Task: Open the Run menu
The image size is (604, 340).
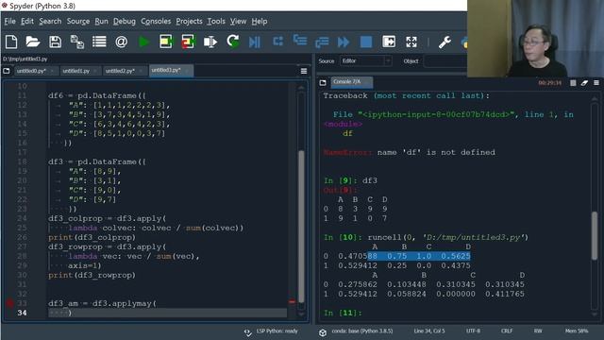Action: tap(101, 21)
